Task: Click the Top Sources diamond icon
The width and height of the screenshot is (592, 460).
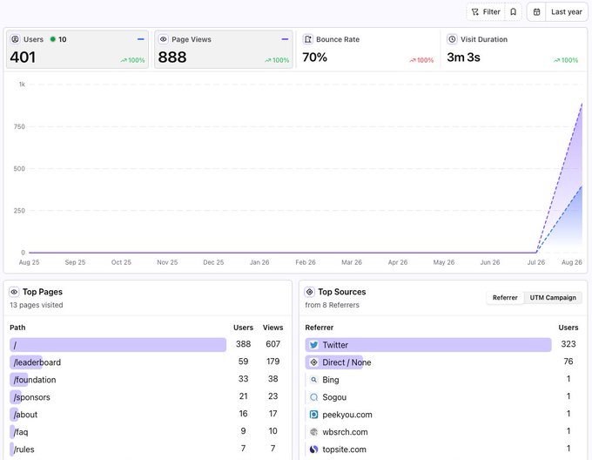Action: coord(310,292)
